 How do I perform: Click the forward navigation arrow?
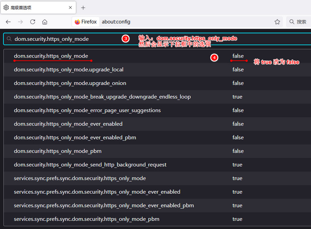(x=20, y=22)
